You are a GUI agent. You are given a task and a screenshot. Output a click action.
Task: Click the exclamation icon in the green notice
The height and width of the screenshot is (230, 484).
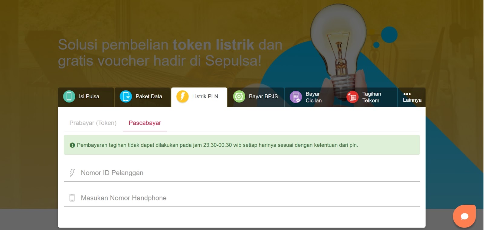click(x=72, y=145)
